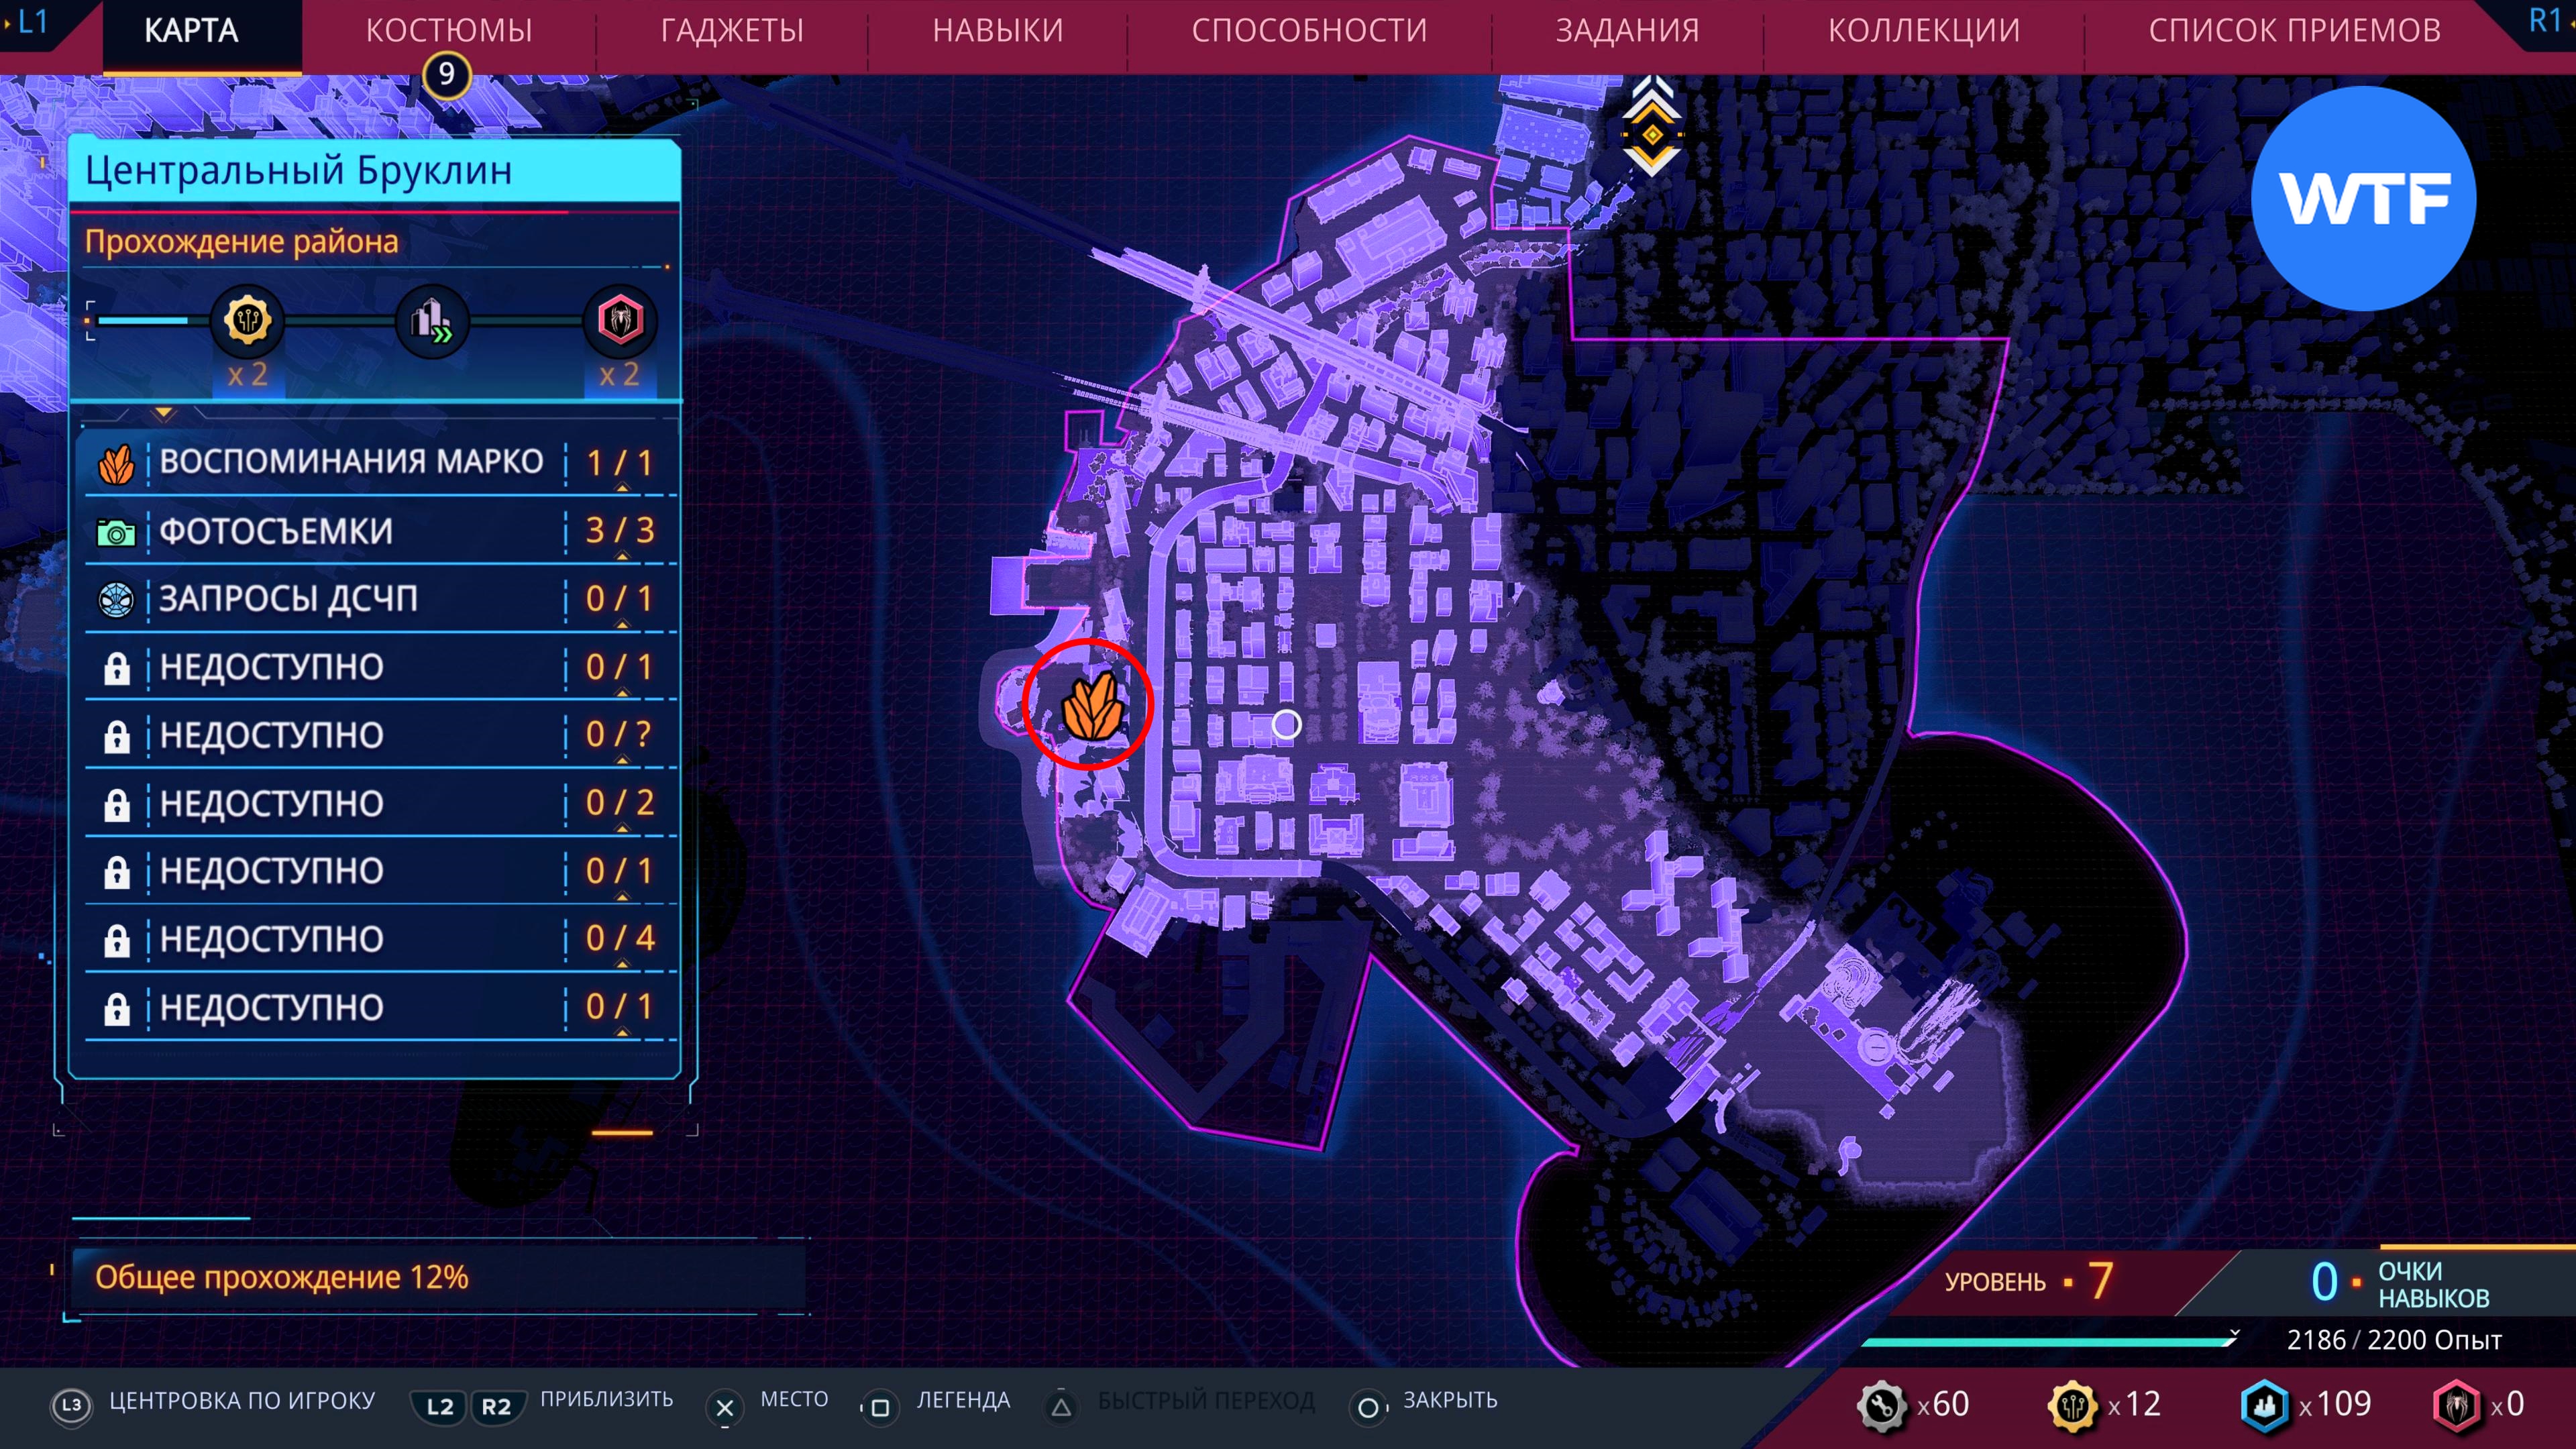Click the Spider-Man mask icon beside ЗАПРОСЫ ДСЧП
This screenshot has height=1449, width=2576.
(x=116, y=599)
